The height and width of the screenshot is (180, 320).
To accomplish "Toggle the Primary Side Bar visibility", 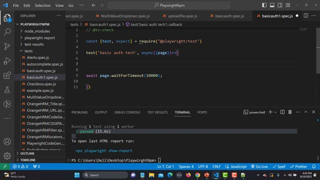I will [x=264, y=5].
